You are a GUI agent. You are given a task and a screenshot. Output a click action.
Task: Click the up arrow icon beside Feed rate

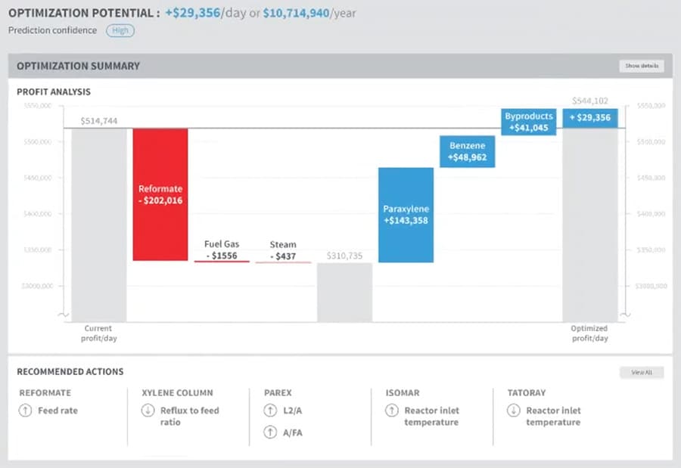click(25, 411)
